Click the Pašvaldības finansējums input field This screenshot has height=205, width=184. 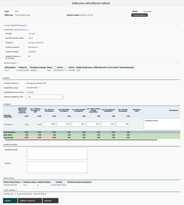[64, 124]
